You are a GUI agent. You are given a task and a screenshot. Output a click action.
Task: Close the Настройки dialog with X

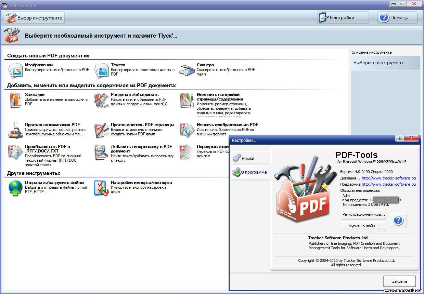(x=412, y=138)
